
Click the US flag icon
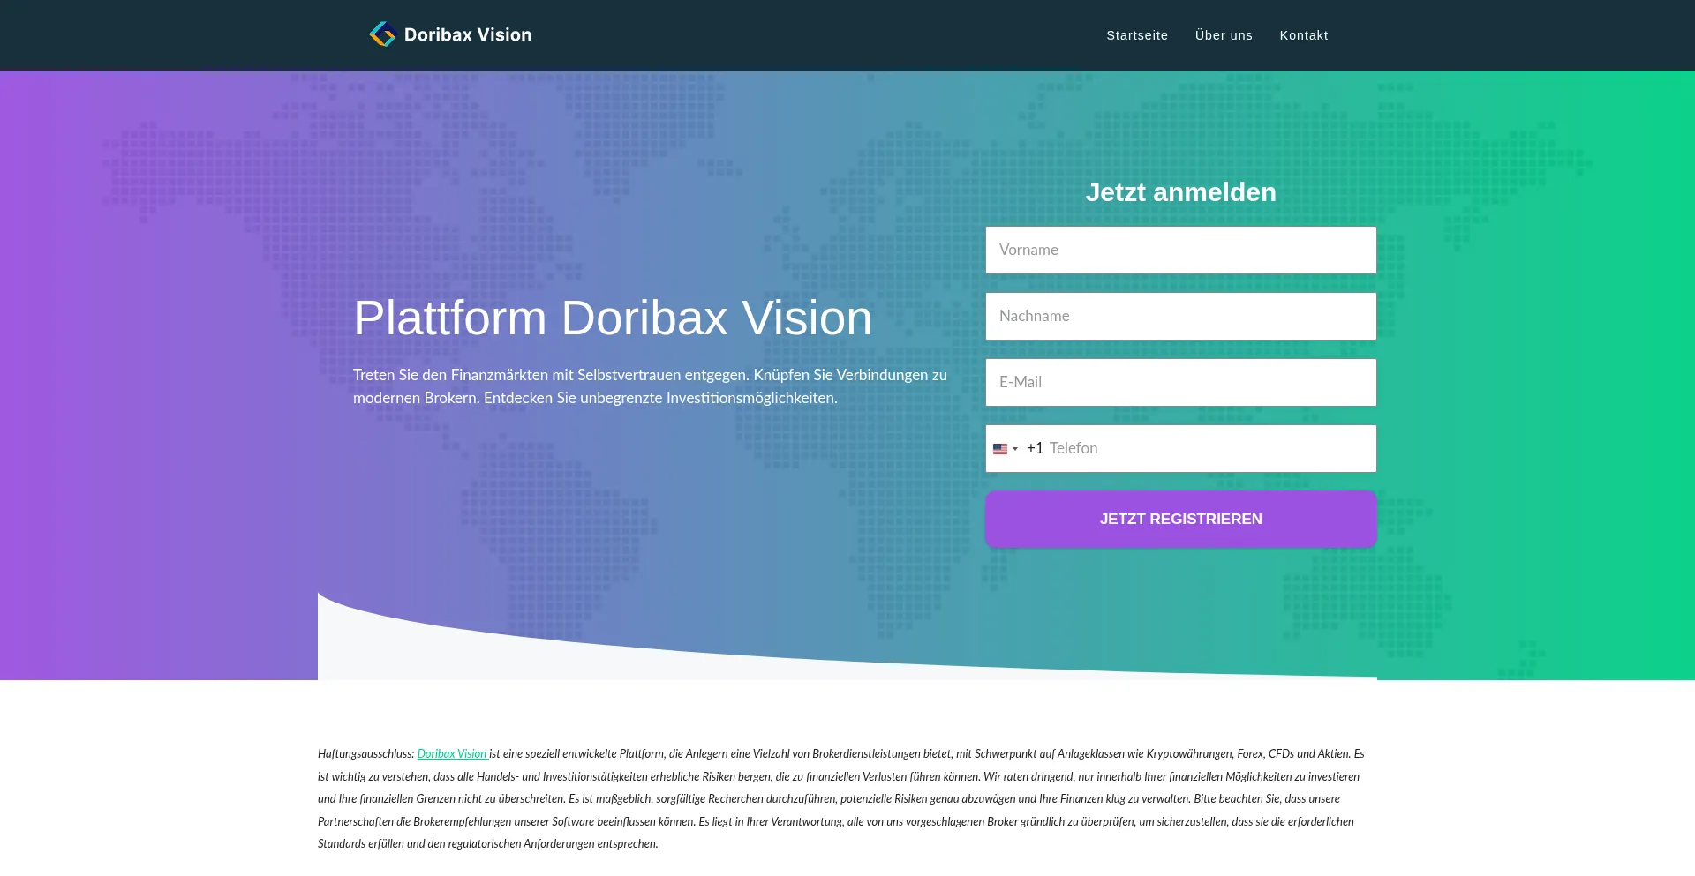999,449
